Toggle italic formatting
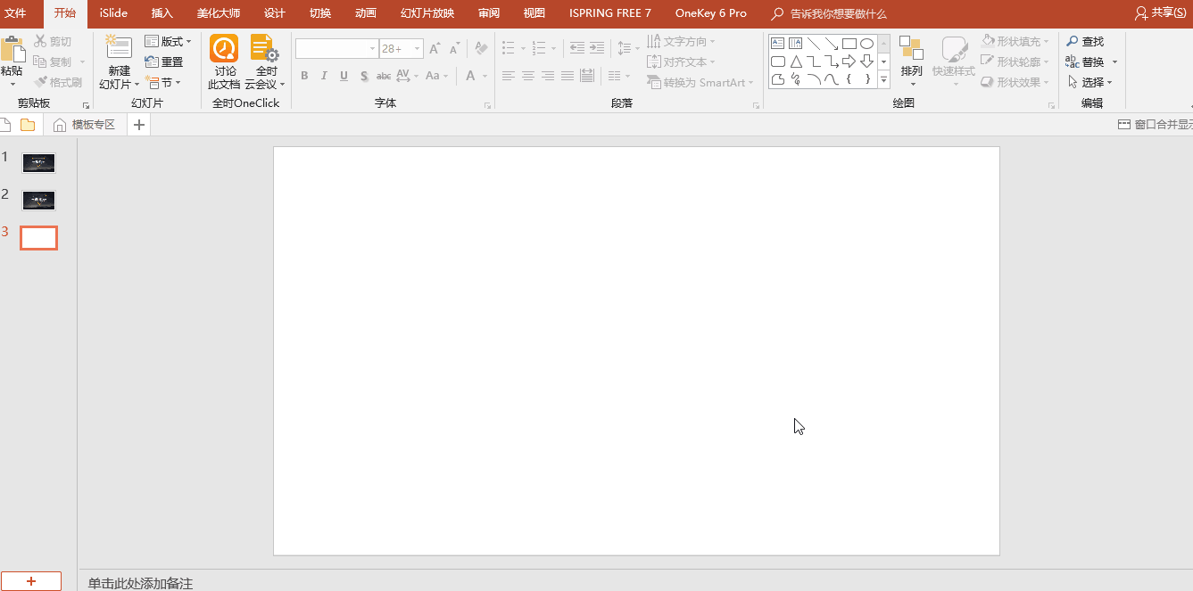This screenshot has height=591, width=1193. coord(323,76)
